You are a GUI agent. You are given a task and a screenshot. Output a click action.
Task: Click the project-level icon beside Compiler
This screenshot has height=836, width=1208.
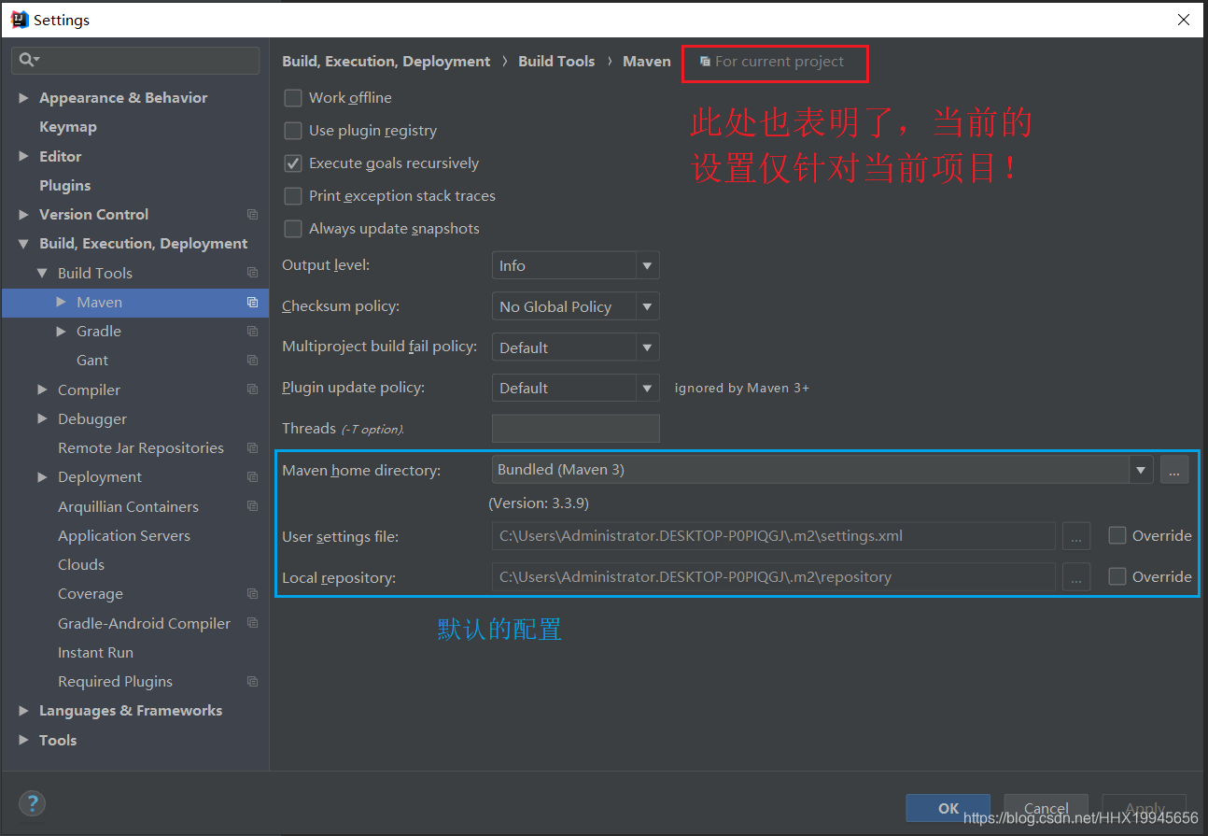252,390
